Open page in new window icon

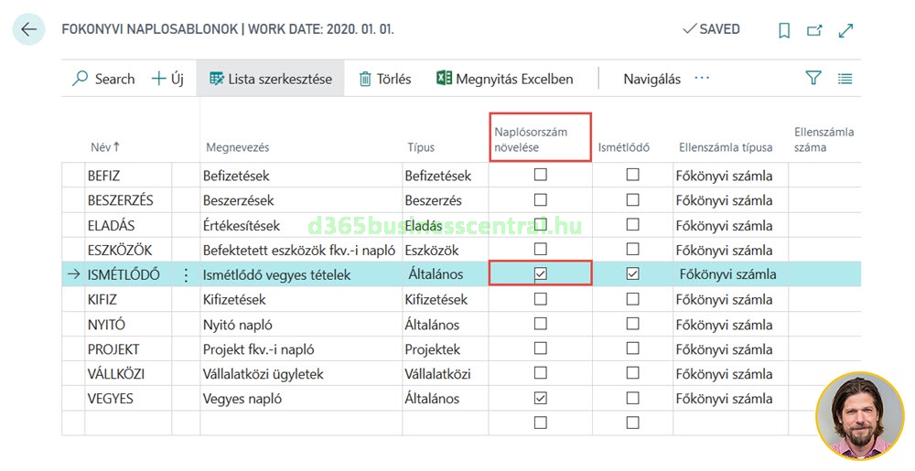(x=814, y=30)
